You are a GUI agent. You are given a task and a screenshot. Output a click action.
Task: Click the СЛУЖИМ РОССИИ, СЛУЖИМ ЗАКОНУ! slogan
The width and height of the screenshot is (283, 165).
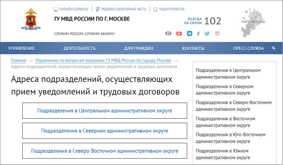[84, 34]
